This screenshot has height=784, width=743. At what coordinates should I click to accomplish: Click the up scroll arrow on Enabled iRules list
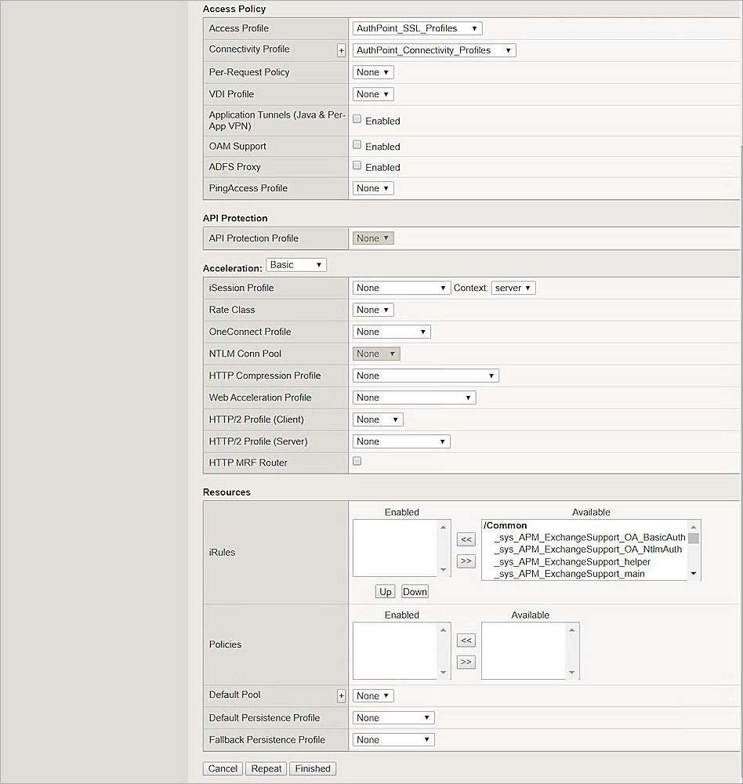click(444, 528)
